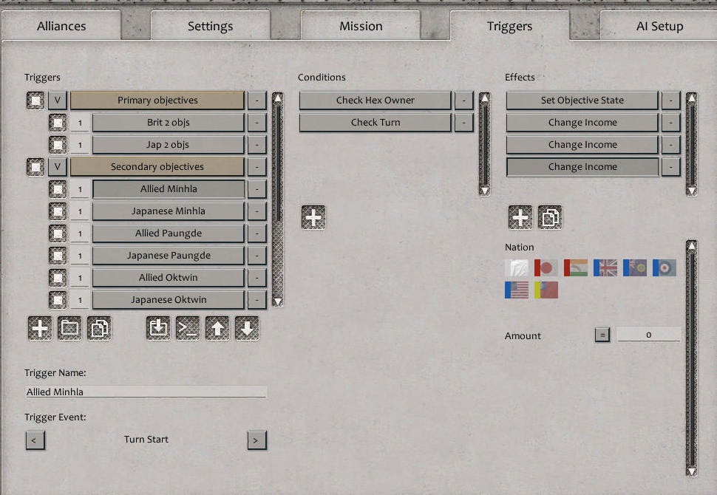Switch to the Settings tab
This screenshot has width=717, height=495.
[x=211, y=26]
